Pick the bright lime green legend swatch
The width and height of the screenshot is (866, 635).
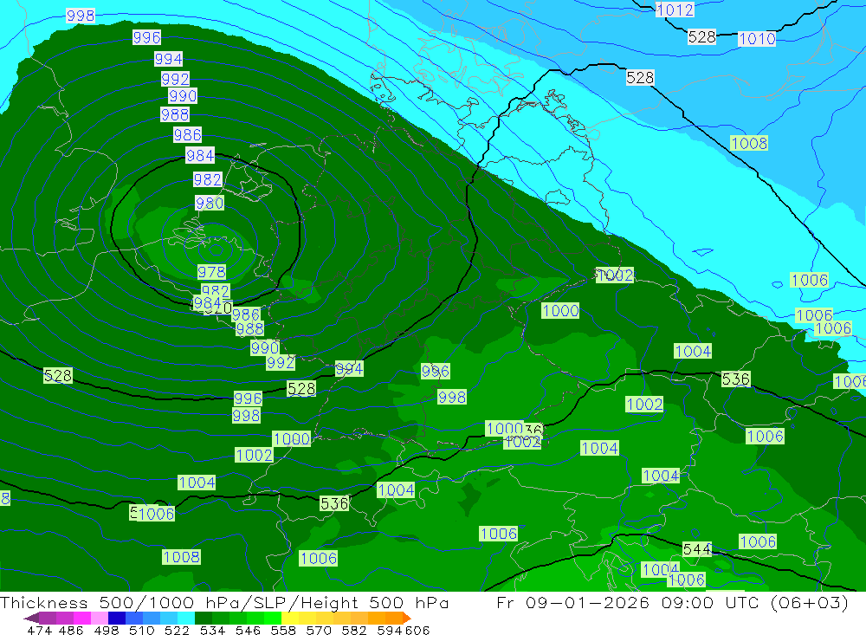pos(273,618)
